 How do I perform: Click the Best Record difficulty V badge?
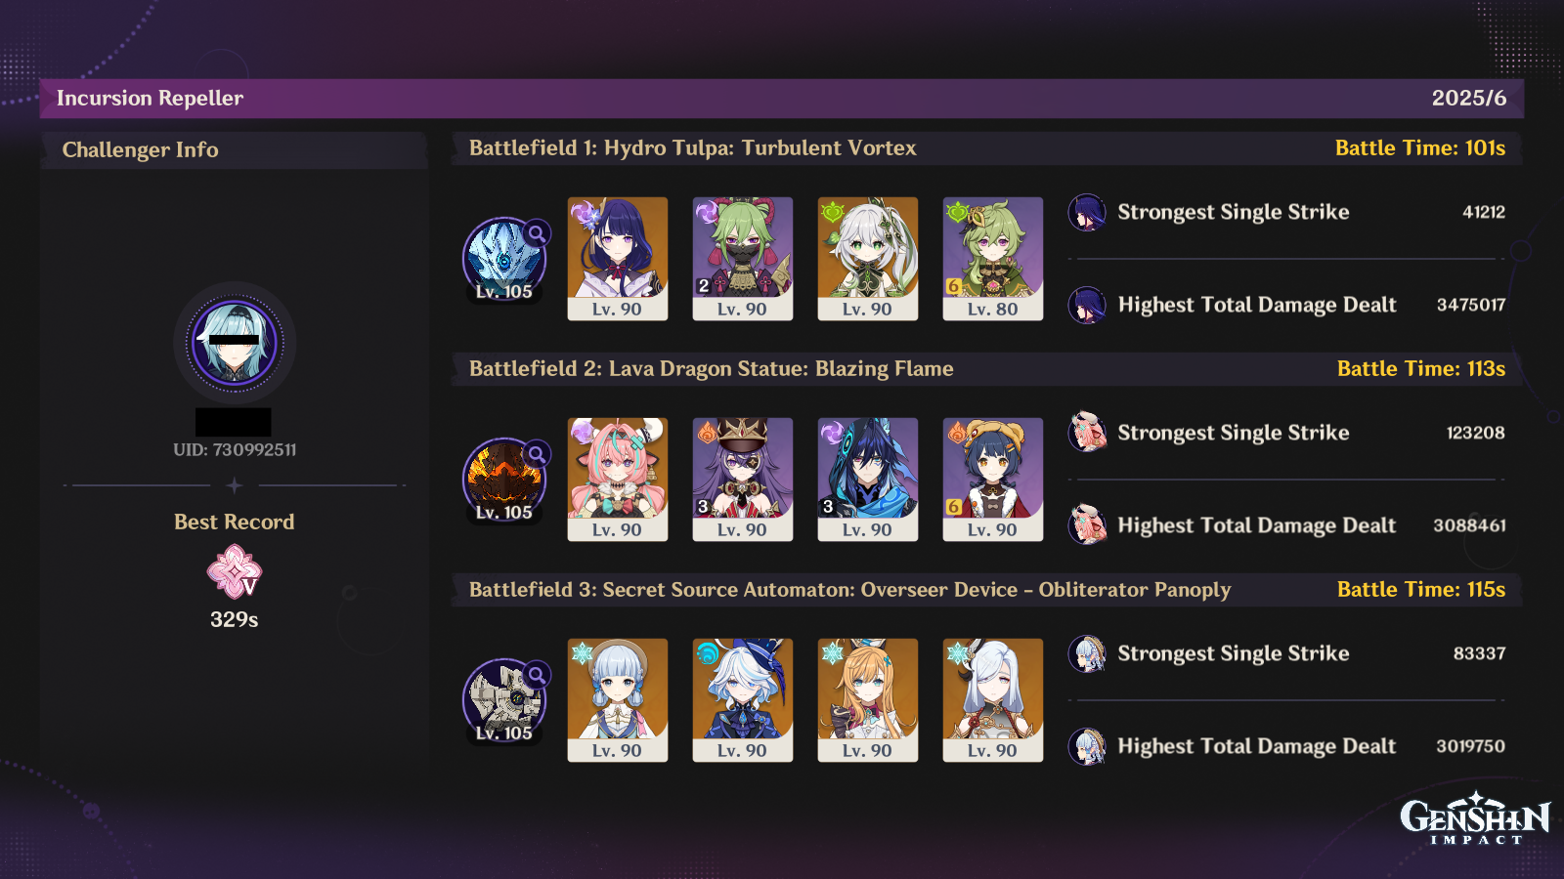(x=235, y=572)
